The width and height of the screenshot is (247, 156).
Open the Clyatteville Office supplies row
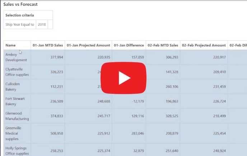(17, 72)
